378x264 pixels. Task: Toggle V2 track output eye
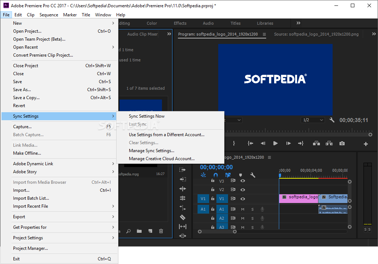[x=243, y=190]
